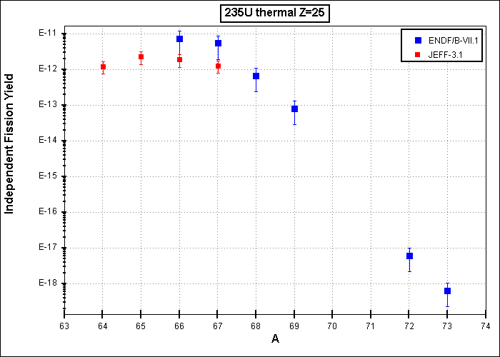Click the E-15 y-axis label

pos(47,176)
